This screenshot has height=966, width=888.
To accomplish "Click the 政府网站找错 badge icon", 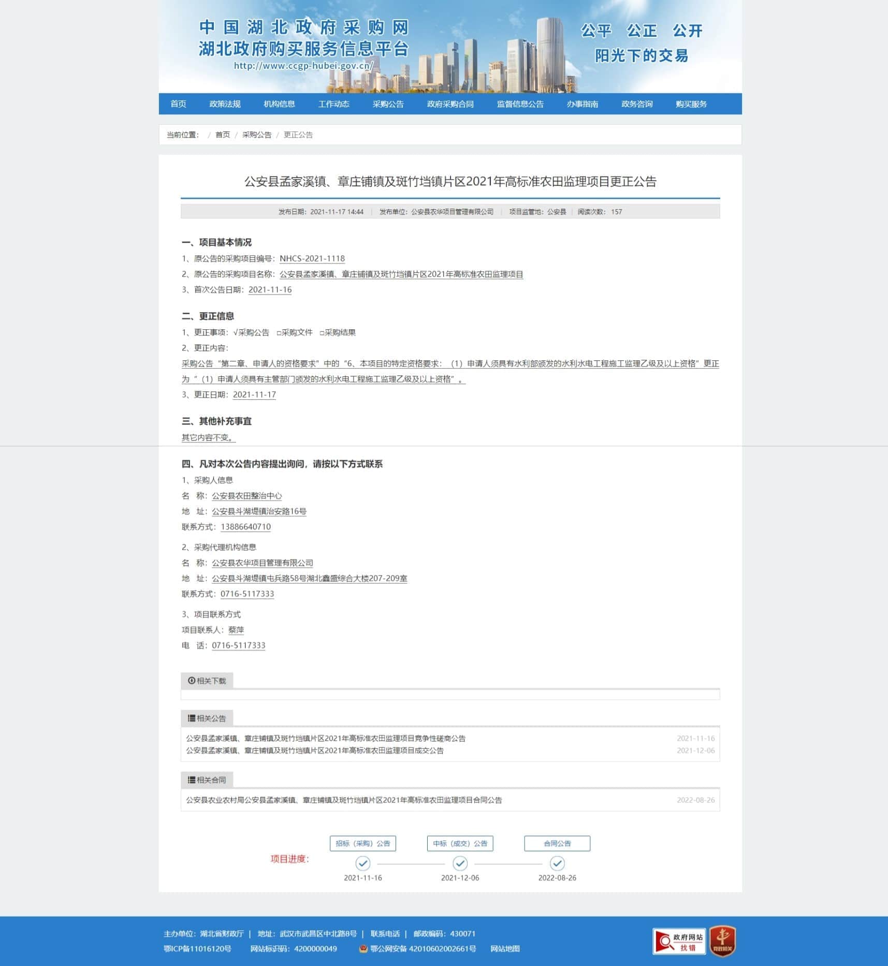I will coord(679,941).
